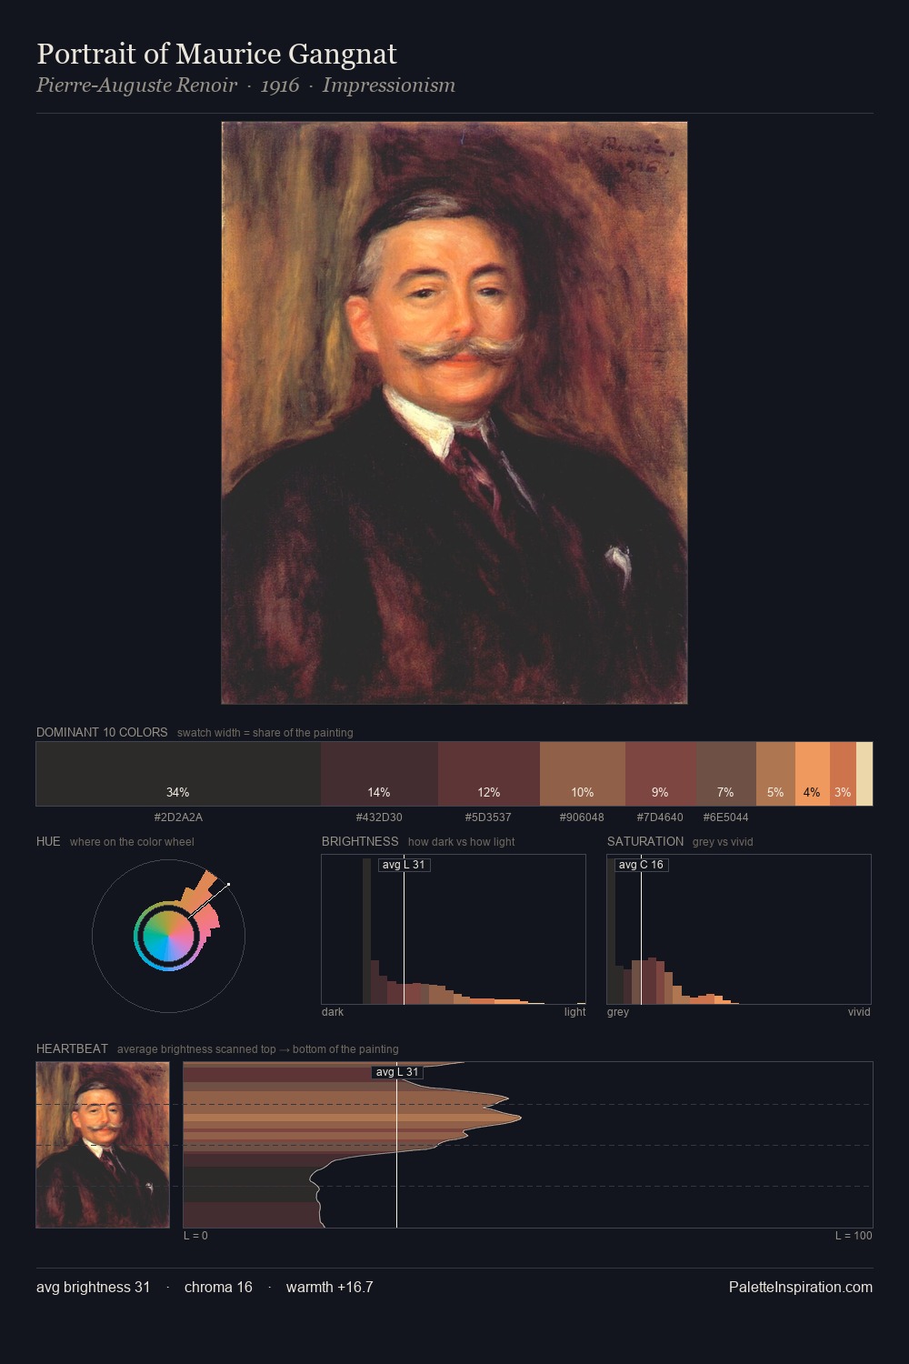The image size is (909, 1364).
Task: Click the 'chroma 16' footer stat
Action: pyautogui.click(x=218, y=1287)
